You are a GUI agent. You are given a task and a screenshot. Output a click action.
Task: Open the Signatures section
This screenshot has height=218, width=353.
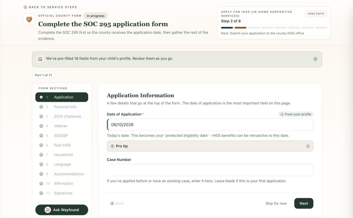tap(62, 193)
